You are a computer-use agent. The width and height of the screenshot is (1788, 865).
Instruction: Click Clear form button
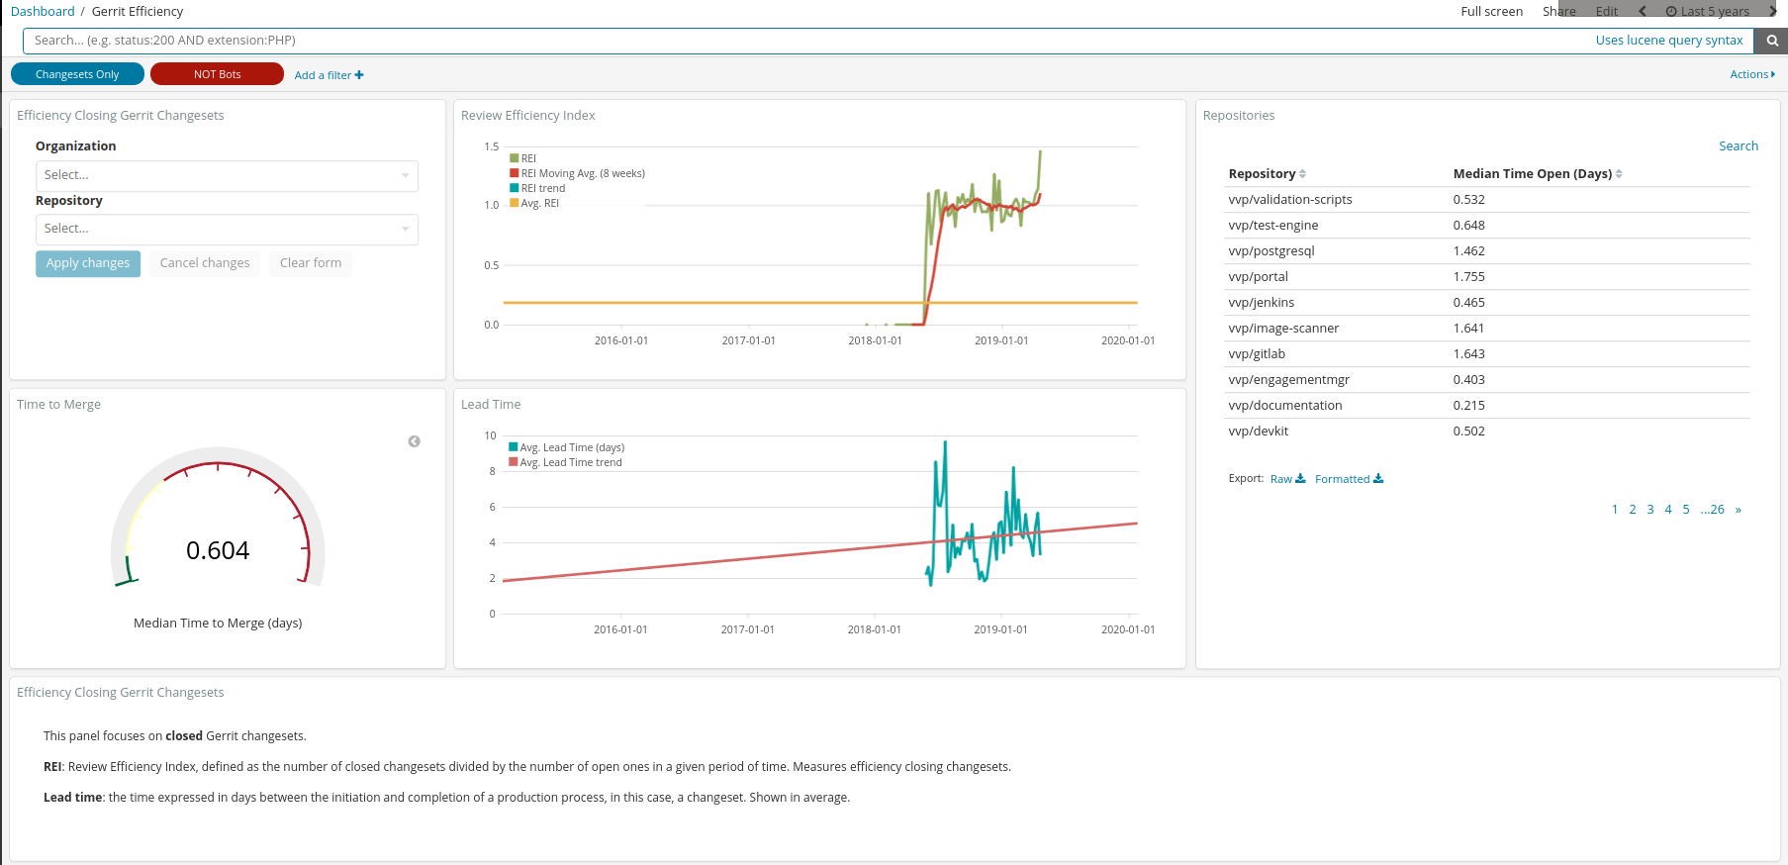pyautogui.click(x=311, y=263)
